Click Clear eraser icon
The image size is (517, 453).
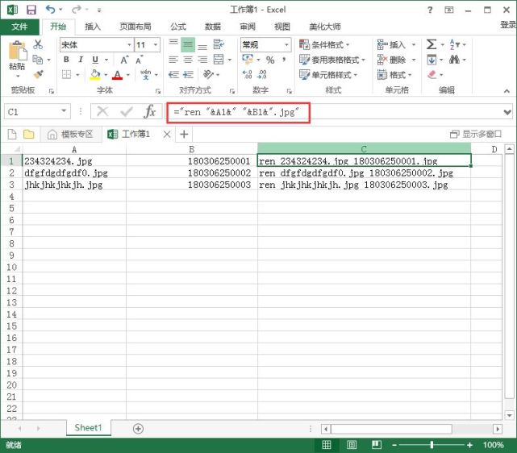tap(432, 75)
